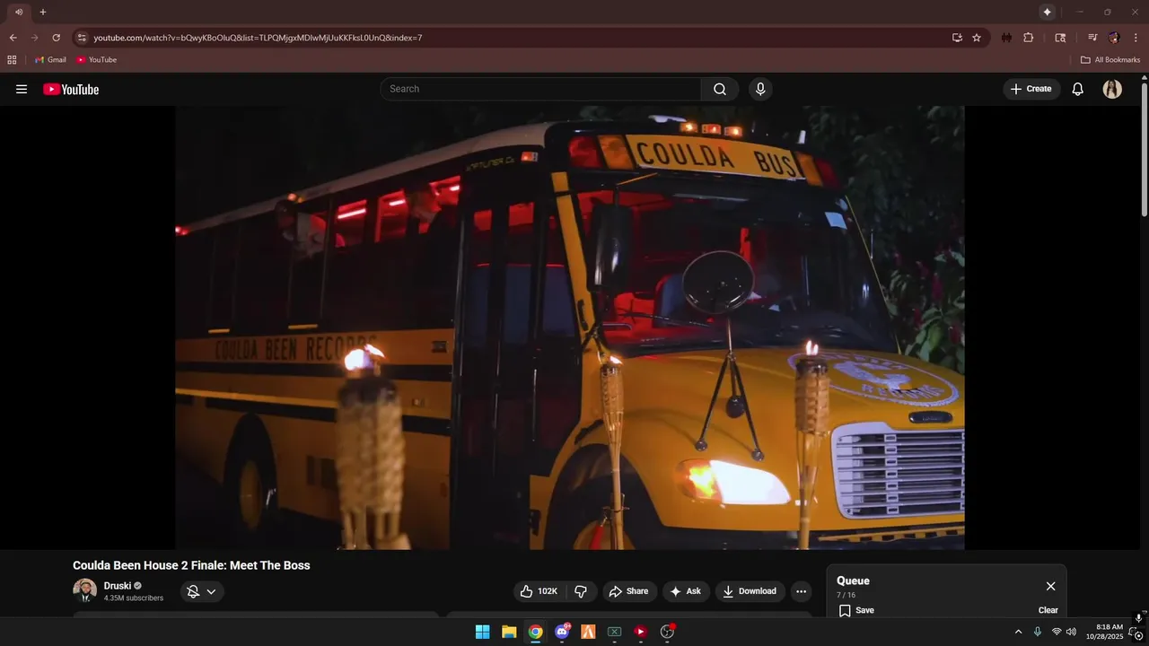The height and width of the screenshot is (646, 1149).
Task: Open the Ask AI button
Action: point(686,591)
